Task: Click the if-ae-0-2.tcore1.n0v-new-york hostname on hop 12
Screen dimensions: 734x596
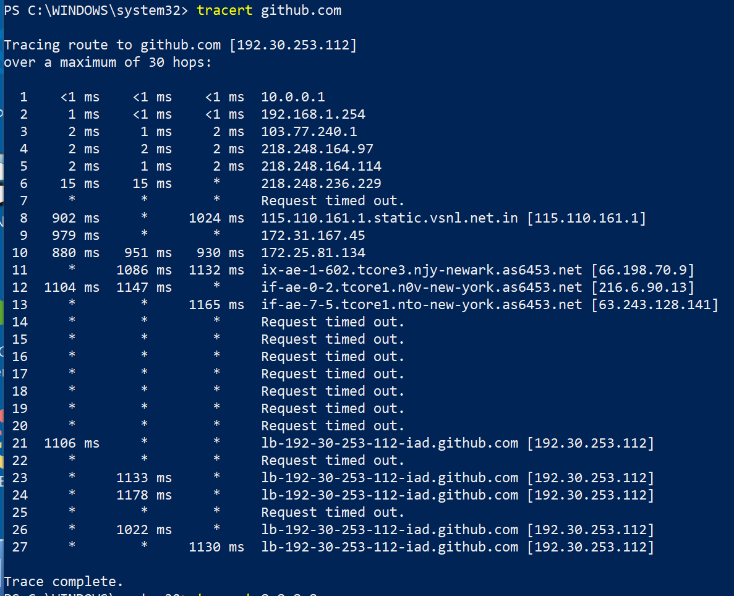Action: coord(421,287)
